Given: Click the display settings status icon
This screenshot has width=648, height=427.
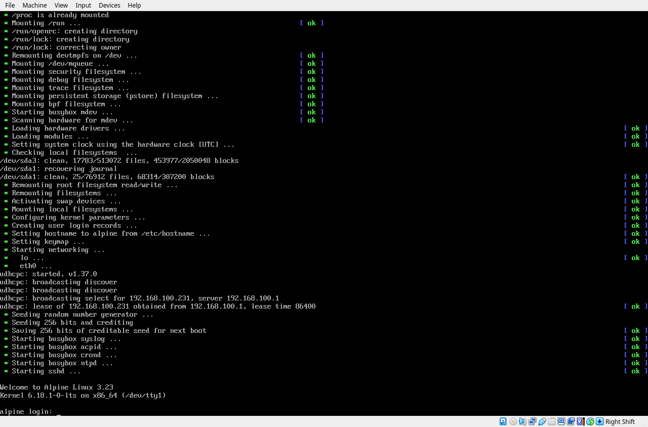Looking at the screenshot, I should pos(561,421).
